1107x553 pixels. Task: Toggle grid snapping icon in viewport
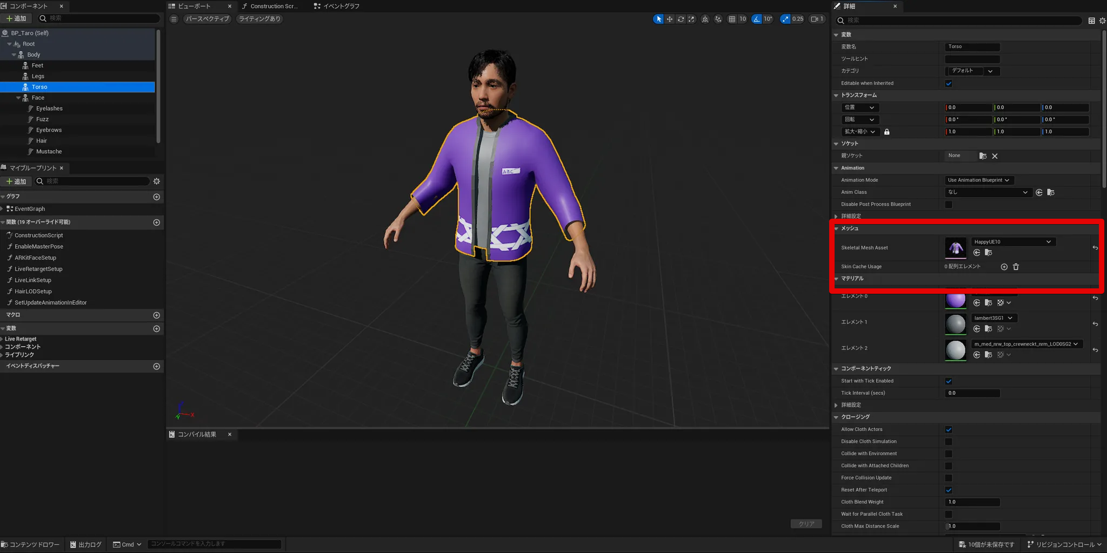[x=732, y=19]
